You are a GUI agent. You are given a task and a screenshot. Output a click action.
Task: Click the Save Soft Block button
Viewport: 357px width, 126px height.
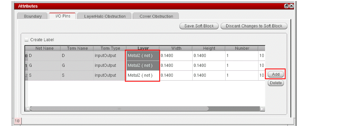click(x=199, y=26)
